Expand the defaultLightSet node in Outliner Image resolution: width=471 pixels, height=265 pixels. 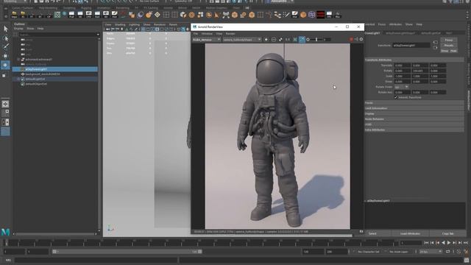[x=18, y=79]
